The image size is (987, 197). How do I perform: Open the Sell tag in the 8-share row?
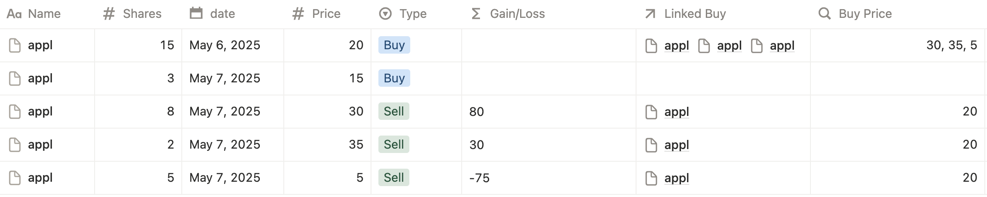pyautogui.click(x=394, y=112)
